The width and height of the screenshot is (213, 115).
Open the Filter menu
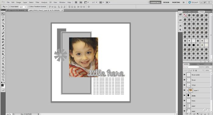(x=37, y=2)
